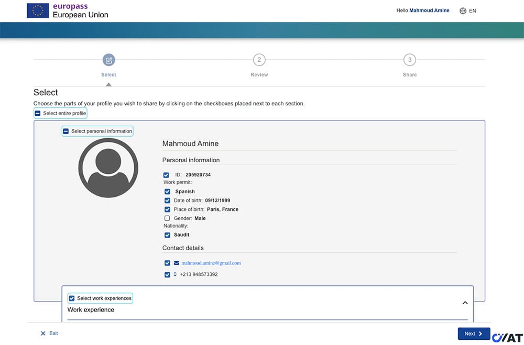Click the globe language icon
524x345 pixels.
[463, 10]
